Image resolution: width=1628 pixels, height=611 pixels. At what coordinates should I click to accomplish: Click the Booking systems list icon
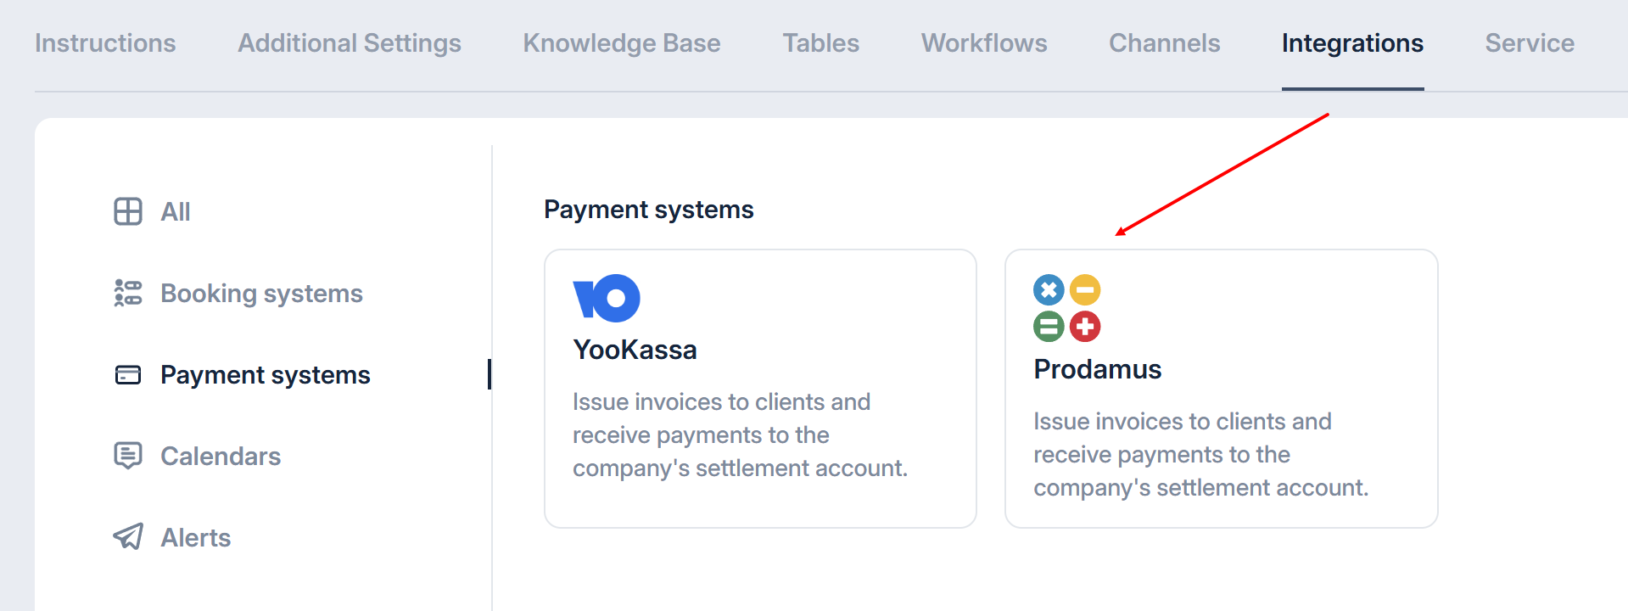point(128,293)
